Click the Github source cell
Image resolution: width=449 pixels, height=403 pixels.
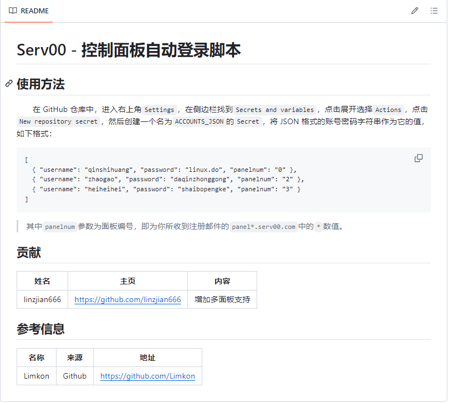pyautogui.click(x=75, y=377)
